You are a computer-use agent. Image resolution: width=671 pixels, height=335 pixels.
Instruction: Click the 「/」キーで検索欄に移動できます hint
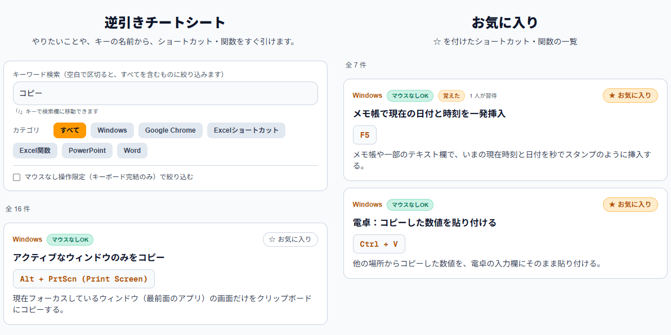tap(56, 111)
